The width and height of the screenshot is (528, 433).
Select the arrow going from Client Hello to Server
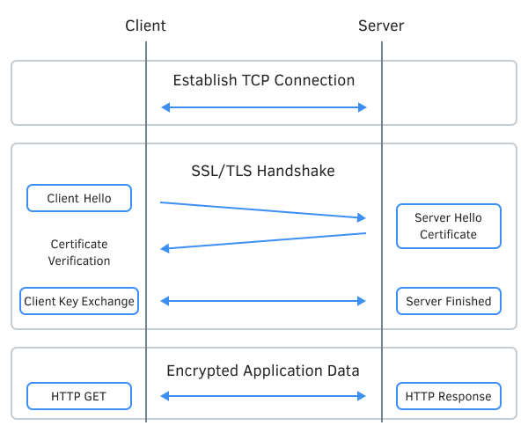(263, 209)
